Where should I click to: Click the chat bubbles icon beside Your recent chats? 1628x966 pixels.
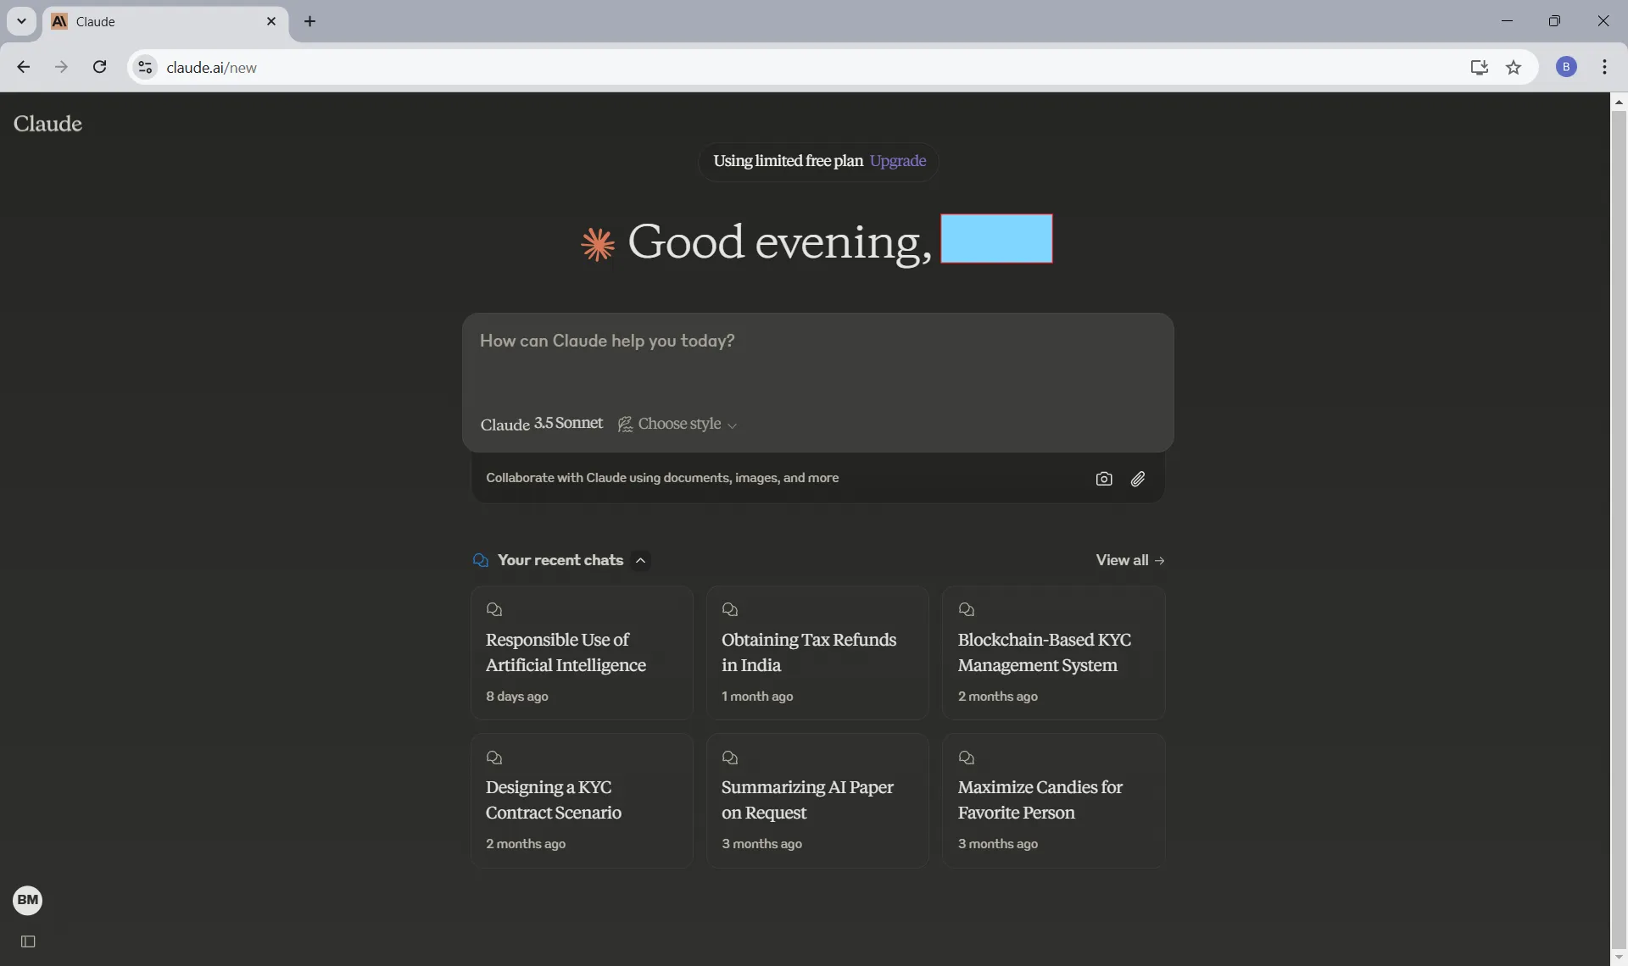480,560
